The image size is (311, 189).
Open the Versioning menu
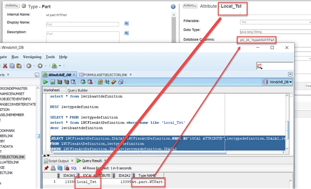point(32,57)
